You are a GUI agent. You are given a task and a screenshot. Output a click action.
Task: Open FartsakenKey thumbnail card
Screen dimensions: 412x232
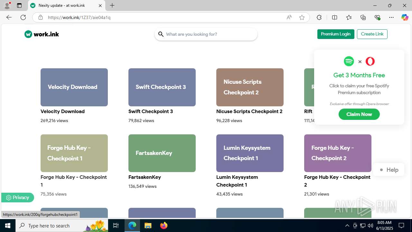pos(162,153)
